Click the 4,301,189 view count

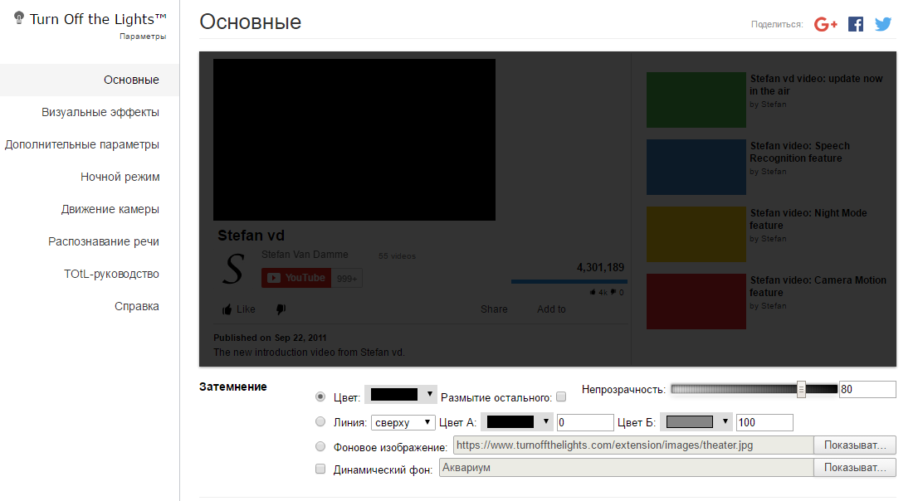click(x=600, y=268)
